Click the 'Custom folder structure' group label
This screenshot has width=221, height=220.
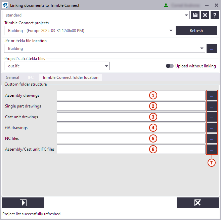pos(26,84)
